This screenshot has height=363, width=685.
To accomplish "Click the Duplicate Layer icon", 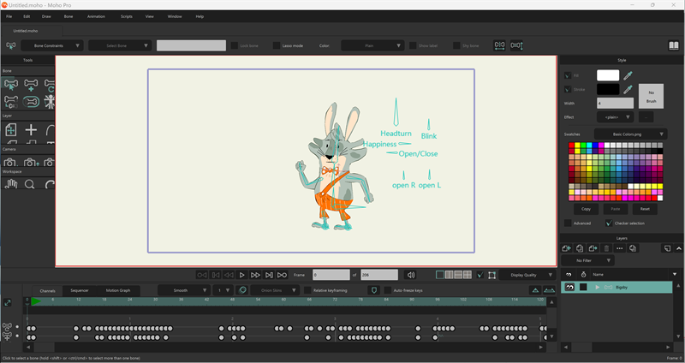I will click(x=580, y=248).
